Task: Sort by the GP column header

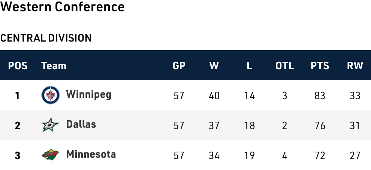Action: [179, 66]
